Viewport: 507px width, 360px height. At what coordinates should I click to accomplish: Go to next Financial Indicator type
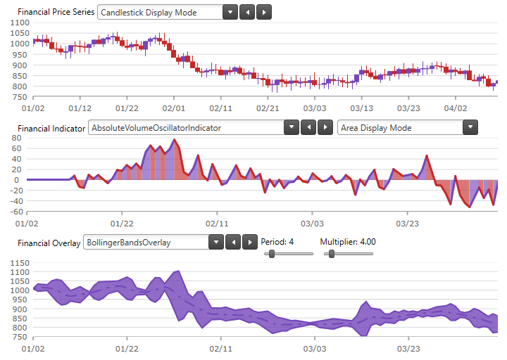325,127
